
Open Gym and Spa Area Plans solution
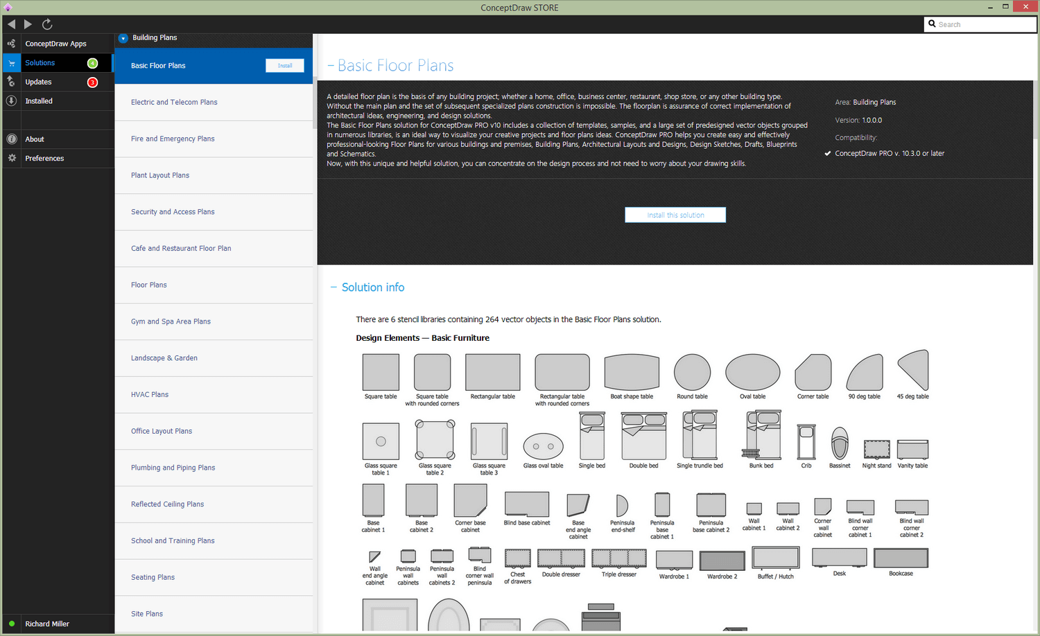click(x=214, y=321)
